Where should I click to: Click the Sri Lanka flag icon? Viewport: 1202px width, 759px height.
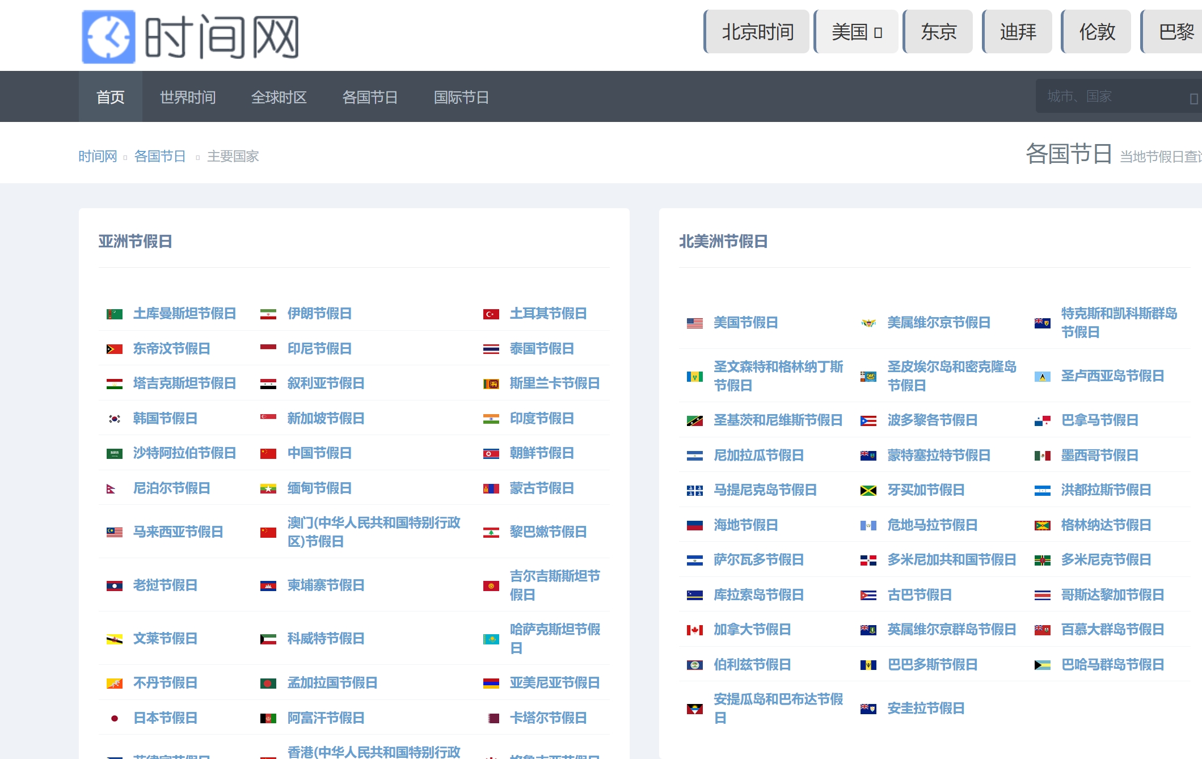coord(491,384)
